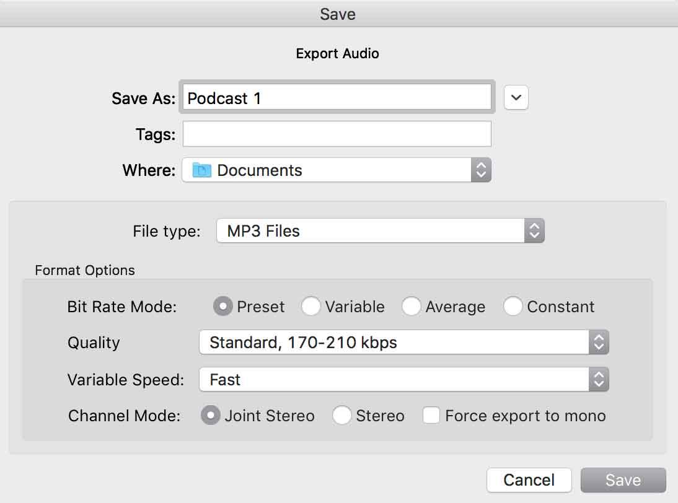Open the Where location dropdown
This screenshot has width=678, height=503.
coord(337,170)
